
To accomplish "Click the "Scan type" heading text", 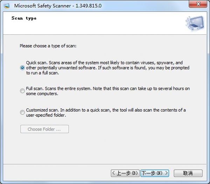I will tap(24, 18).
